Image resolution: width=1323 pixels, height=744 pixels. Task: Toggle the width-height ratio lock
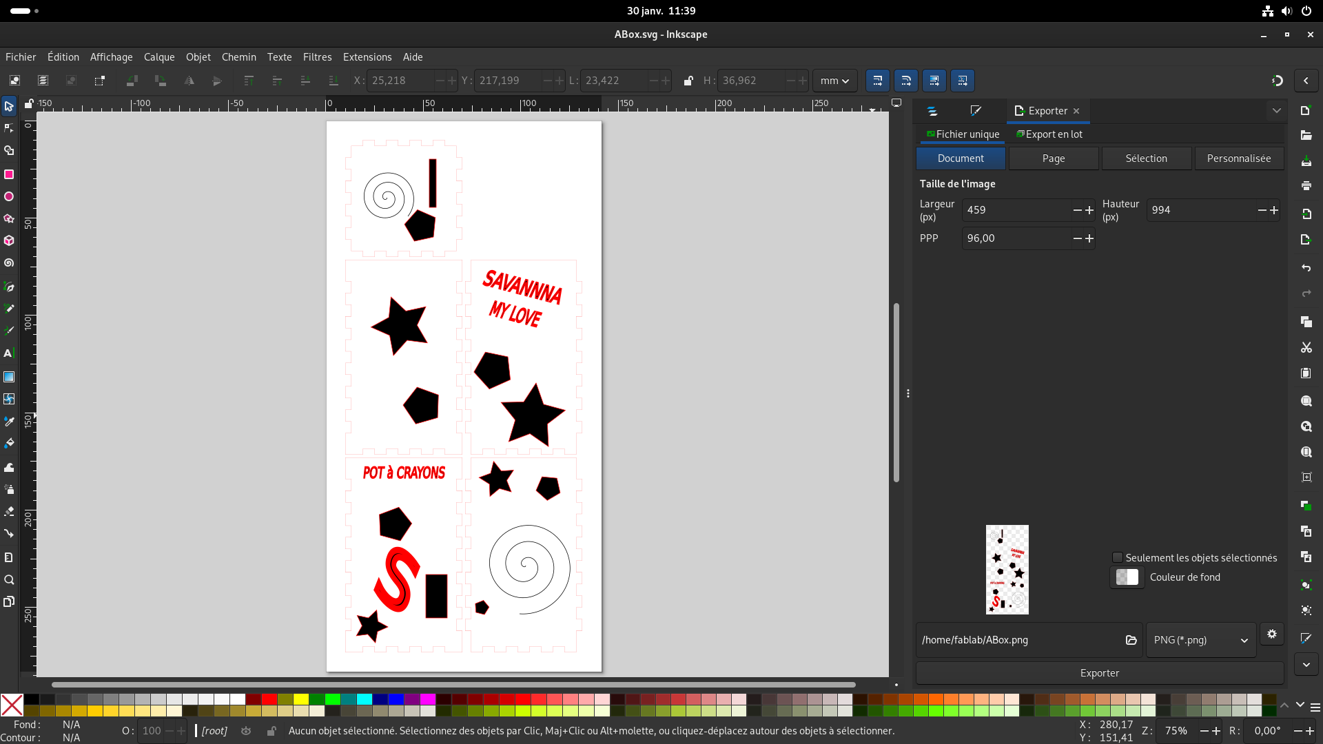point(688,81)
